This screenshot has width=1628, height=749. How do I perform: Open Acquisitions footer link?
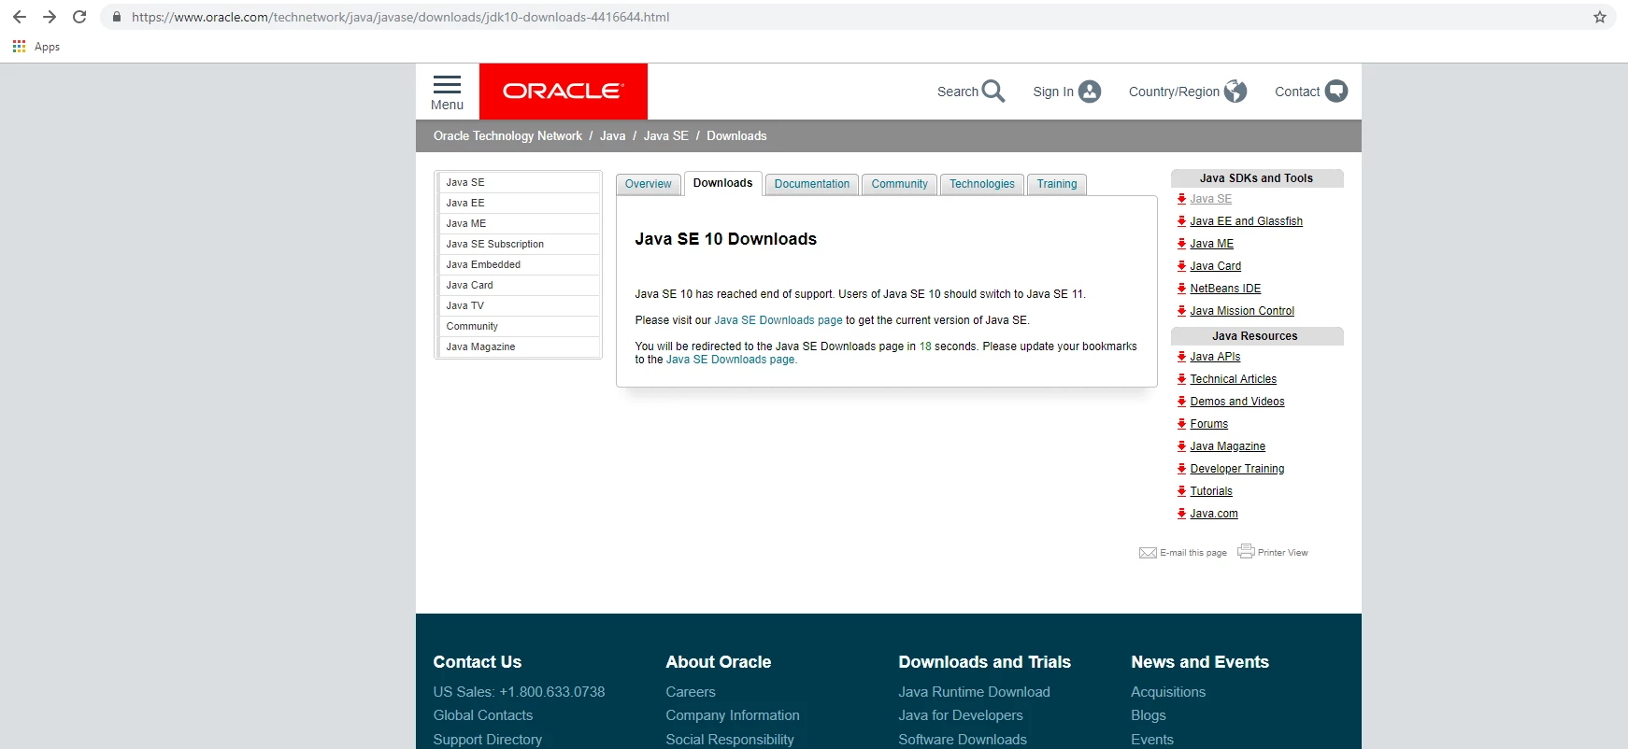coord(1168,692)
